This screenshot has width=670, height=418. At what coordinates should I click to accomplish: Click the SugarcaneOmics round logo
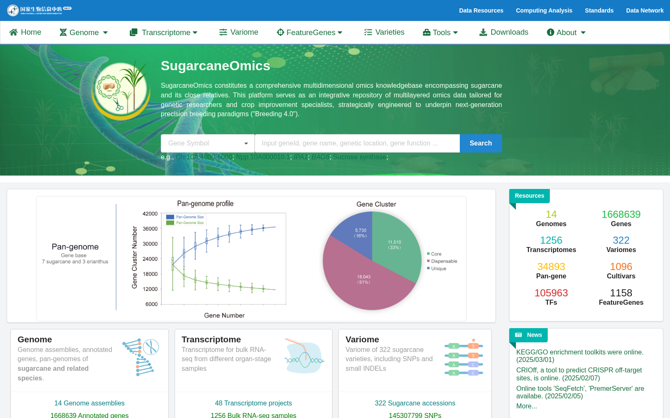121,90
